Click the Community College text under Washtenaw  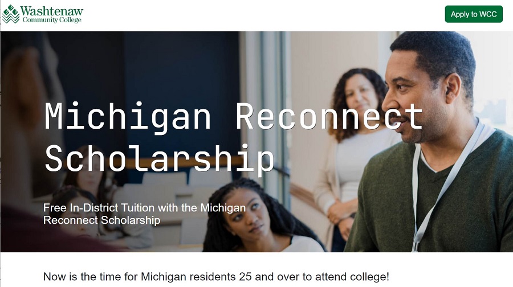(52, 20)
